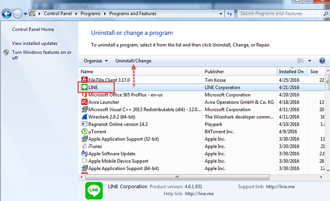
Task: Select the Apple Software Update icon
Action: [84, 153]
